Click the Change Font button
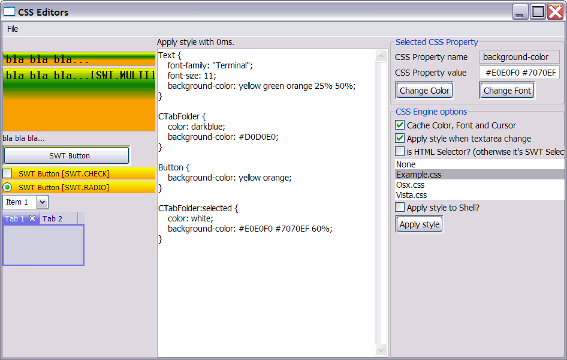 (x=507, y=91)
